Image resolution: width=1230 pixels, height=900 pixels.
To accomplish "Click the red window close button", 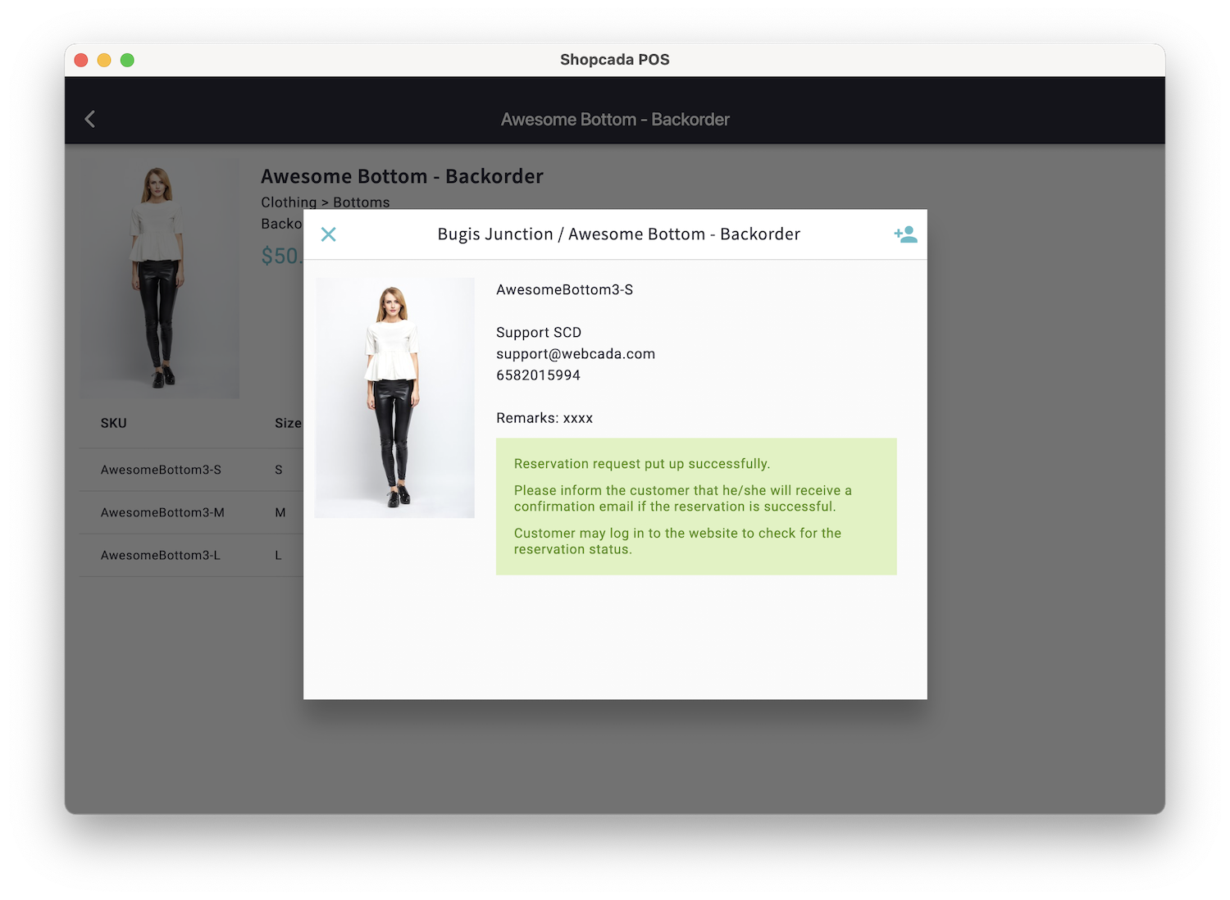I will [x=81, y=60].
